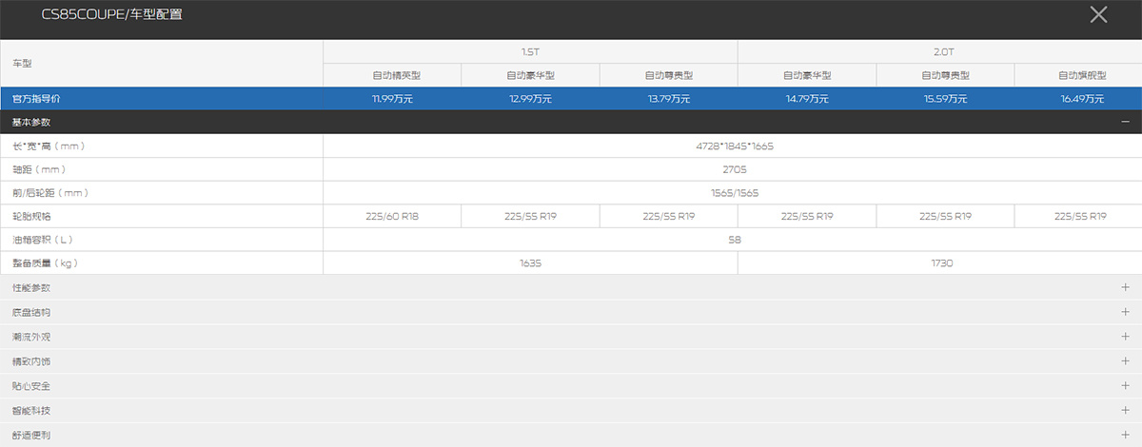The width and height of the screenshot is (1142, 447).
Task: Expand the 贴心安全 section
Action: click(x=1125, y=386)
